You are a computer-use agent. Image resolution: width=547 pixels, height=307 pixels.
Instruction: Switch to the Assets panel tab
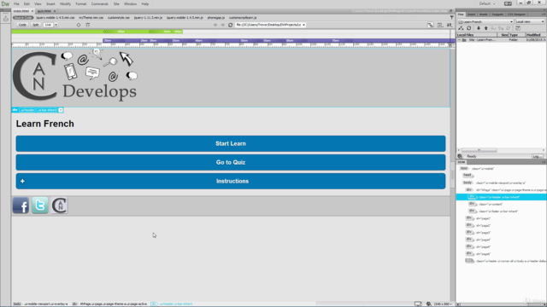(483, 14)
